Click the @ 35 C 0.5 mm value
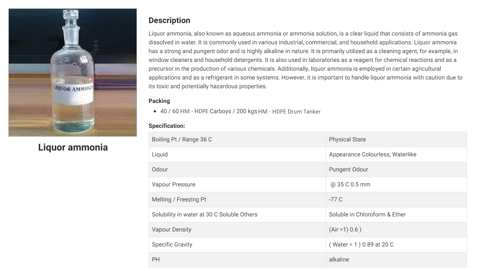The height and width of the screenshot is (271, 477). (350, 185)
